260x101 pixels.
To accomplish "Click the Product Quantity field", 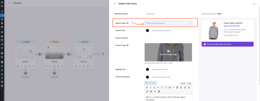I will 150,38.
